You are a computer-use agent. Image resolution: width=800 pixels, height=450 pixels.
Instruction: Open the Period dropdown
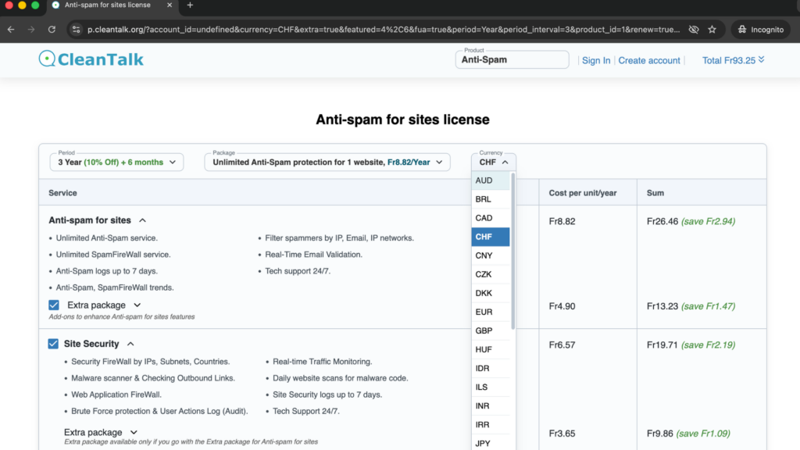pos(117,162)
